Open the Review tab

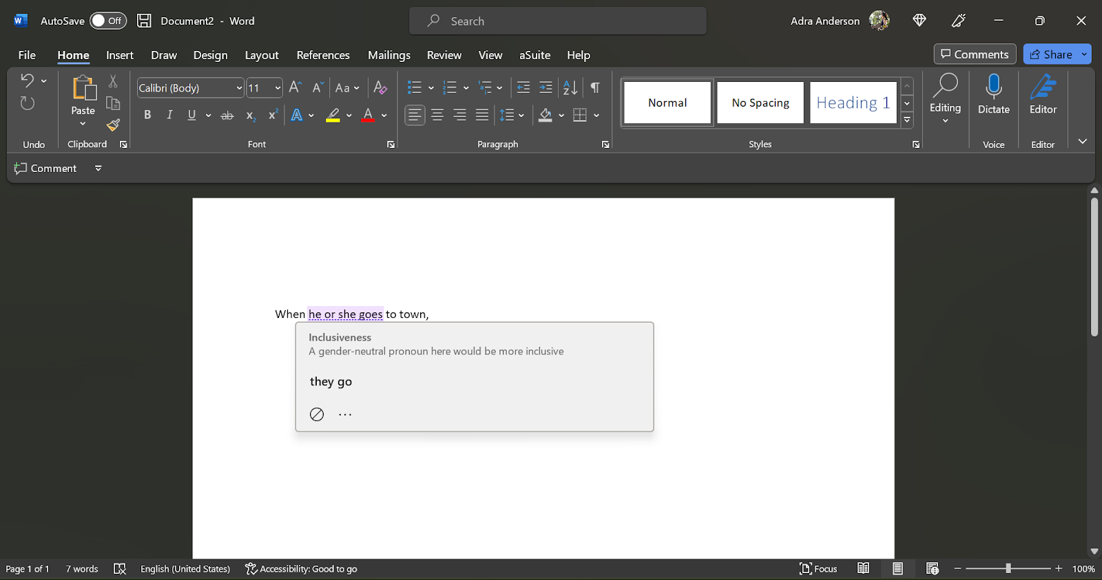coord(444,55)
